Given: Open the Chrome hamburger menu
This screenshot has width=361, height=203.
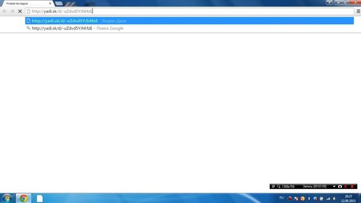Looking at the screenshot, I should point(358,11).
